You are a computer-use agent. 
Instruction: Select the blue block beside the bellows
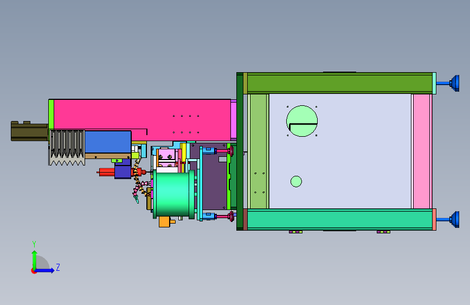pos(108,142)
